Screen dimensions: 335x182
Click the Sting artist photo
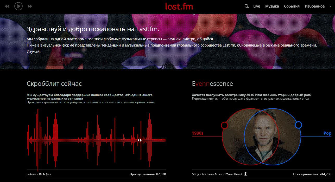pos(262,137)
